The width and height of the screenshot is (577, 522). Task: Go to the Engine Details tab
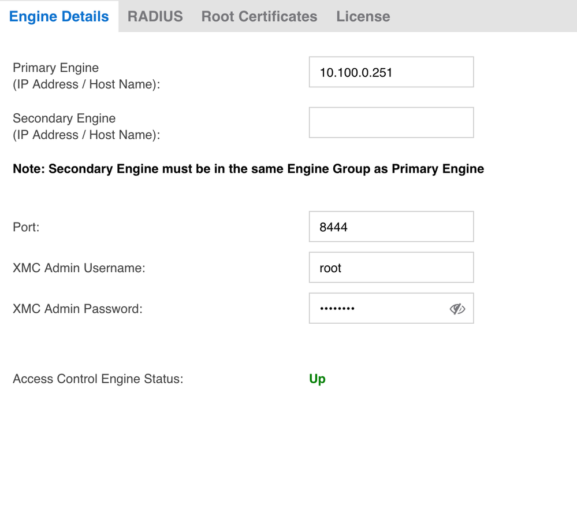tap(59, 16)
